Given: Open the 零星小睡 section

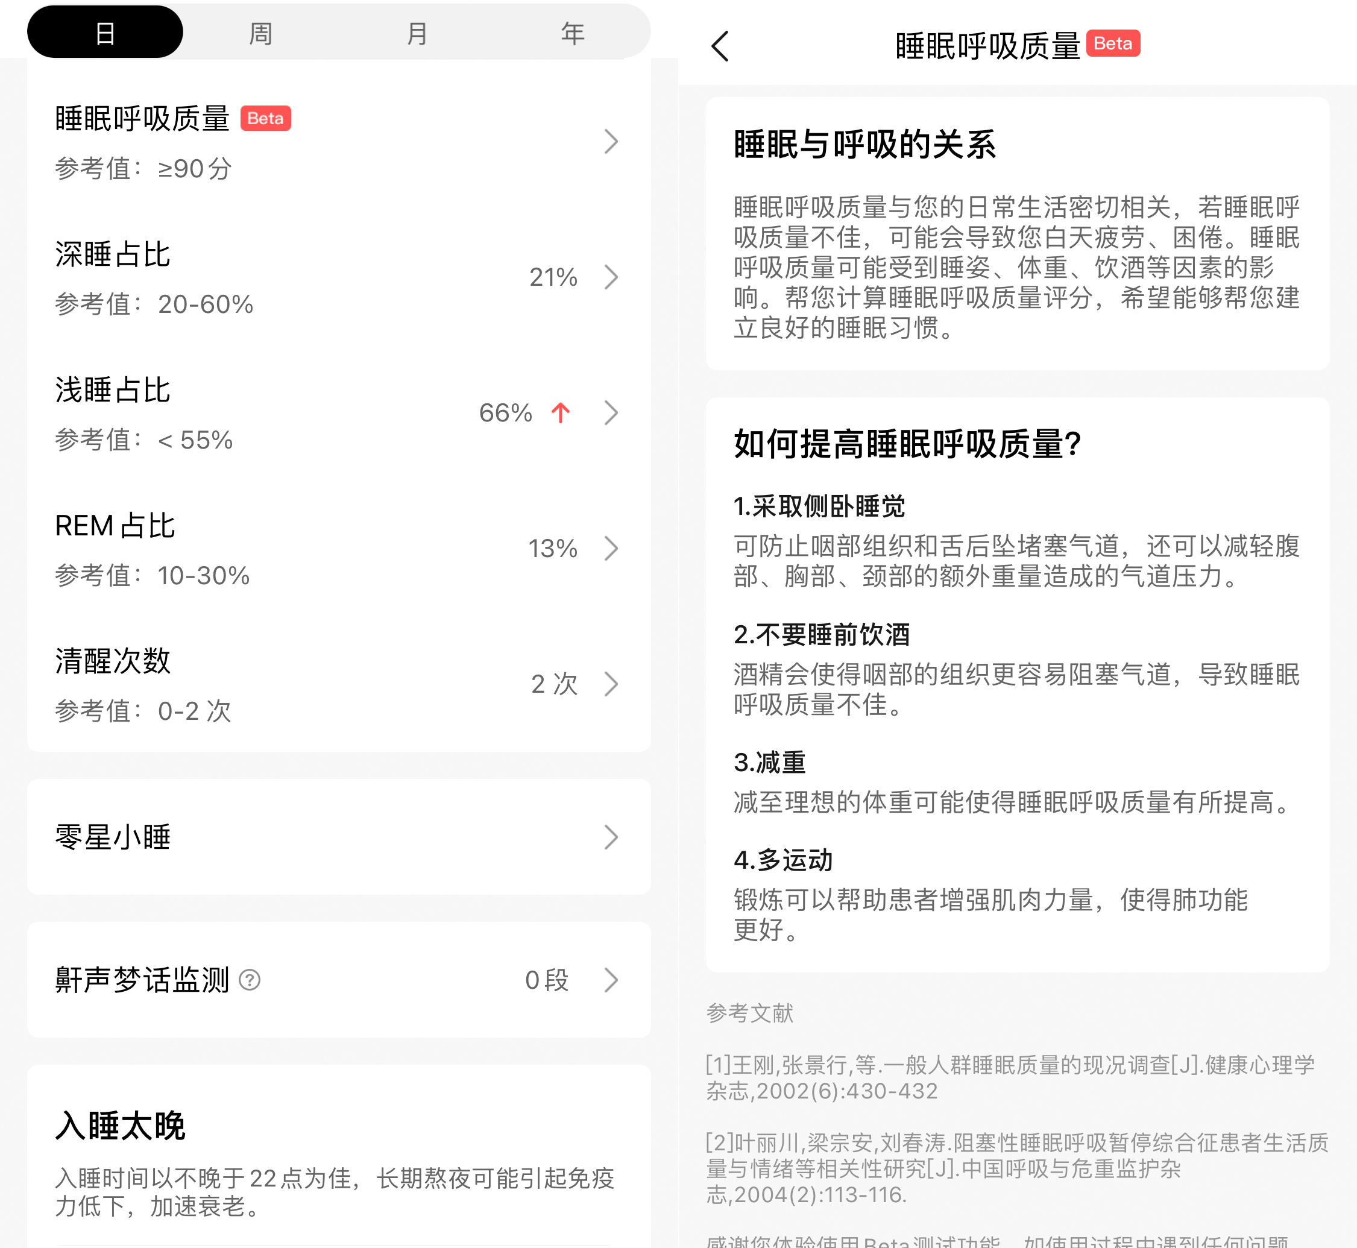Looking at the screenshot, I should (611, 838).
